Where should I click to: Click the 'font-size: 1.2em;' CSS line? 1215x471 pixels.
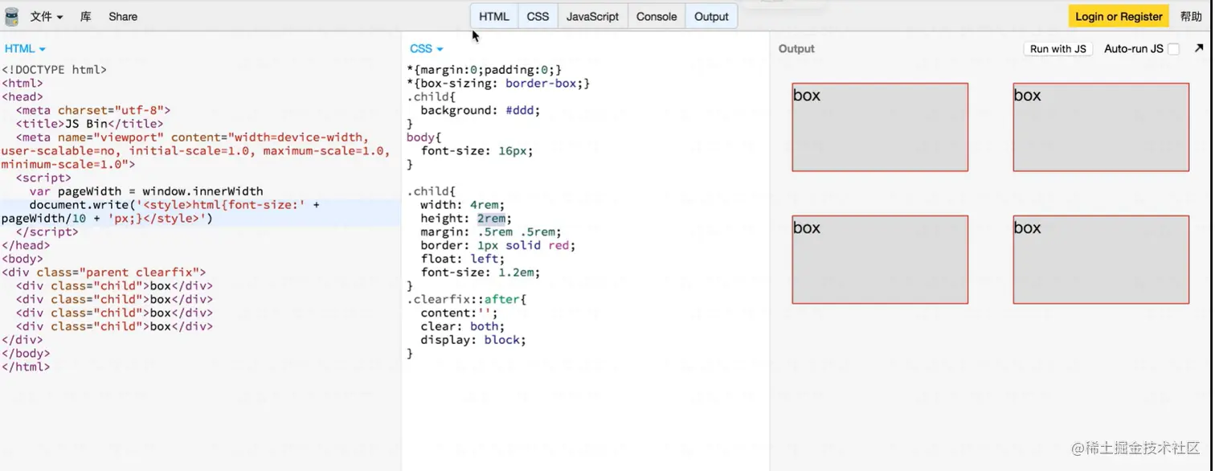(x=481, y=272)
